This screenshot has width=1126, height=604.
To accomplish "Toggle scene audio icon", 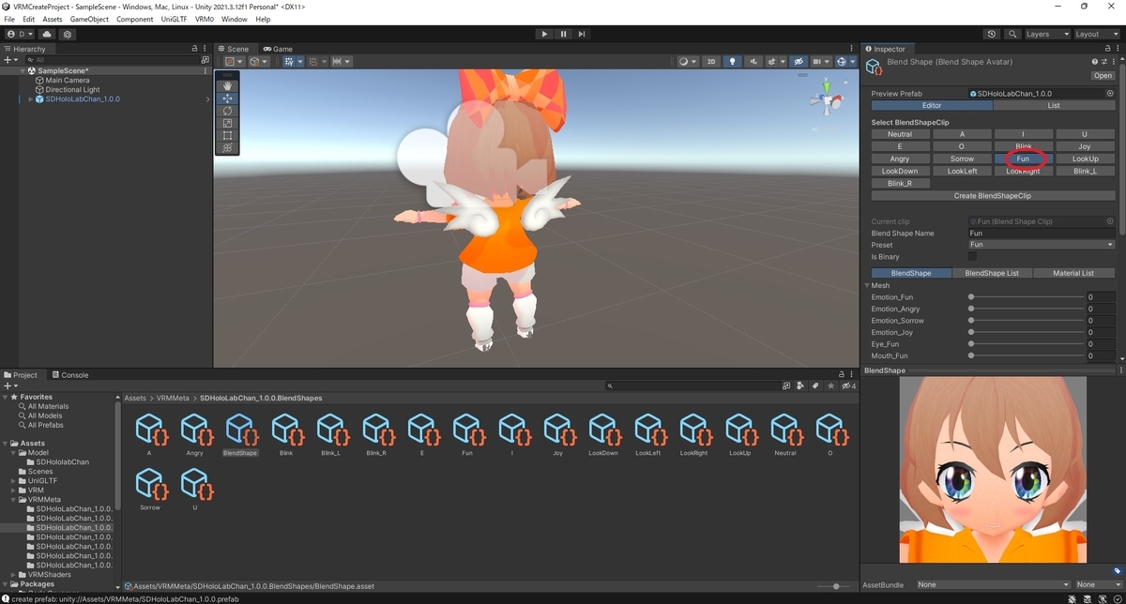I will pos(753,62).
